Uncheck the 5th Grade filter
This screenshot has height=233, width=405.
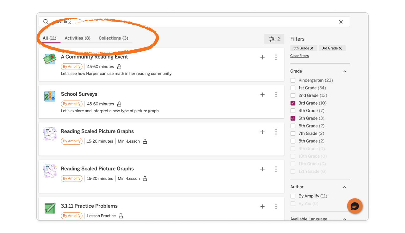pos(293,118)
